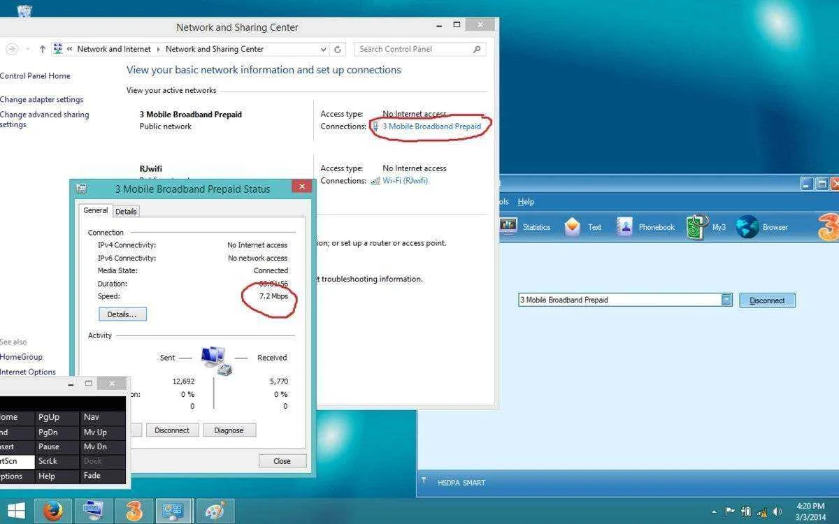Image resolution: width=839 pixels, height=524 pixels.
Task: Open Paint from the taskbar
Action: point(214,511)
